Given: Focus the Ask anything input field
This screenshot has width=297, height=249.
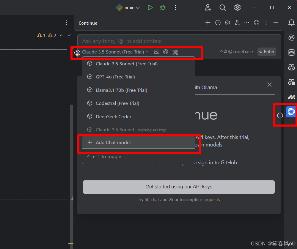Looking at the screenshot, I should click(x=179, y=41).
